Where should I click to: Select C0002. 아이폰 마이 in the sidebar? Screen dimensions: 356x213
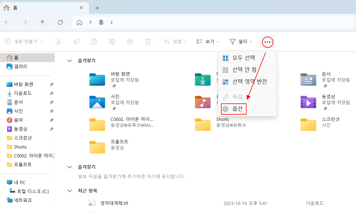point(27,156)
